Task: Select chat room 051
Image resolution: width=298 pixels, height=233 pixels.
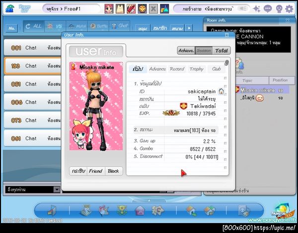Action: point(32,84)
